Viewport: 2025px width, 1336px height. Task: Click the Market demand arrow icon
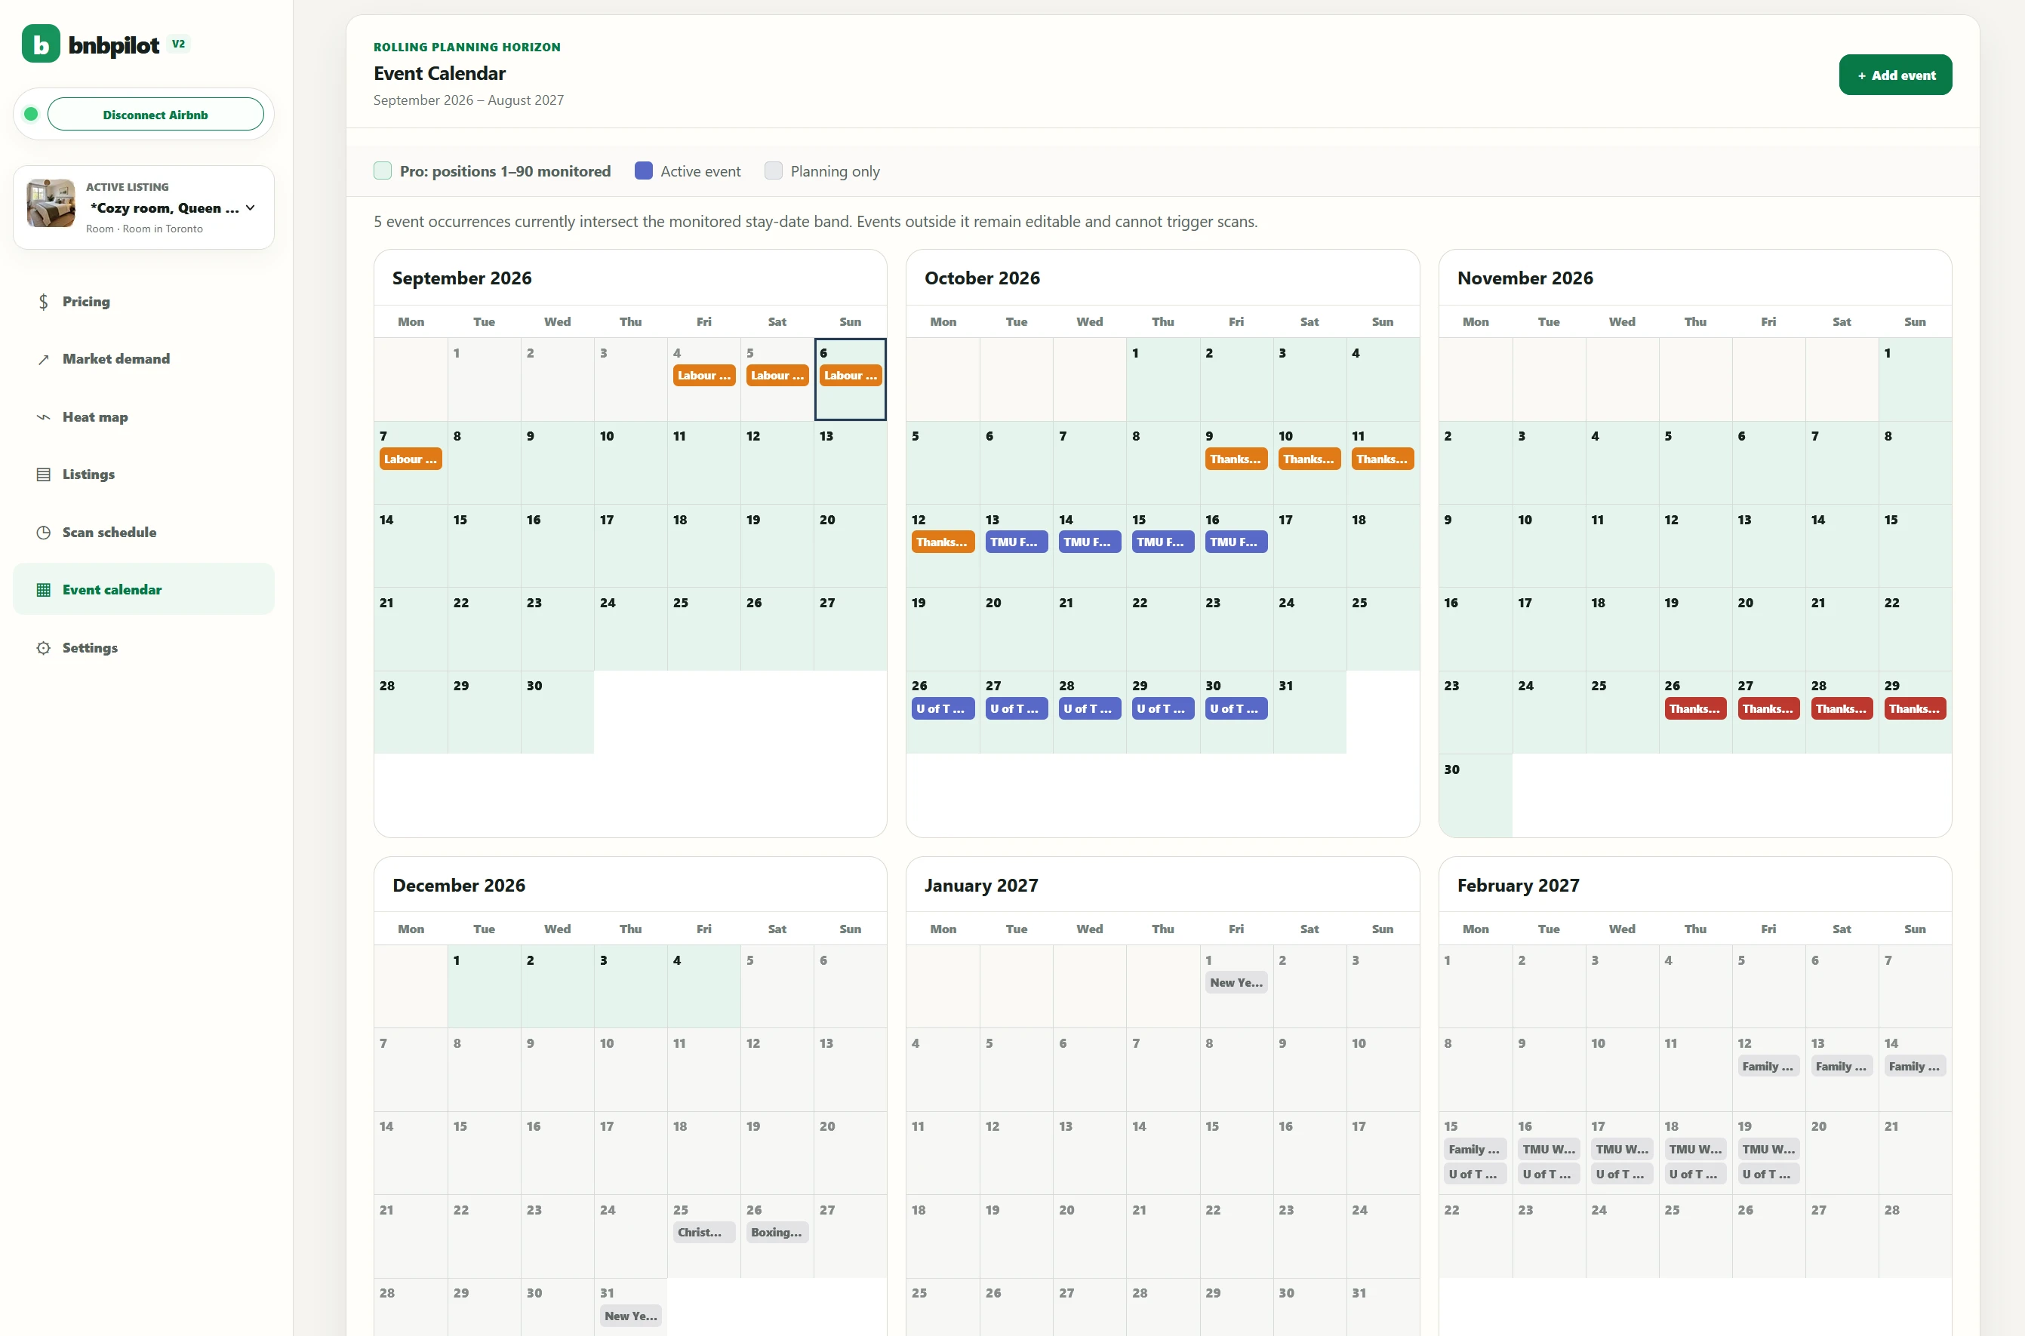44,360
